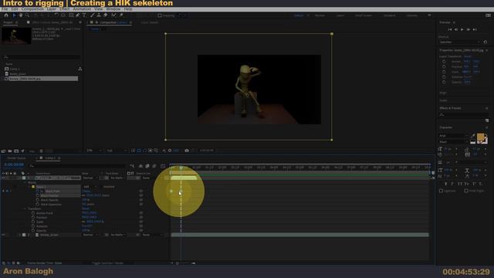Viewport: 494px width, 278px height.
Task: Expand the Align panel
Action: [x=443, y=93]
